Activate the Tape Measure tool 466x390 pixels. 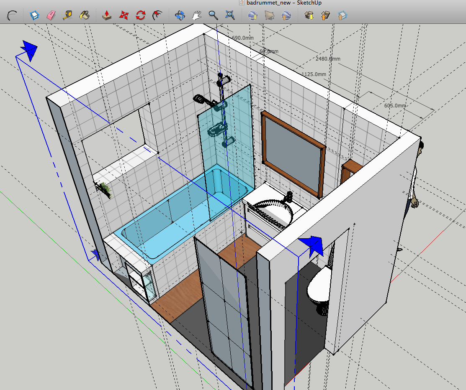[68, 15]
